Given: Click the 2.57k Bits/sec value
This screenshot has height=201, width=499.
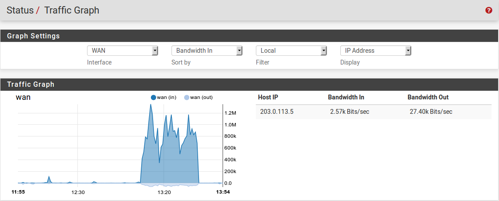Looking at the screenshot, I should (x=349, y=112).
